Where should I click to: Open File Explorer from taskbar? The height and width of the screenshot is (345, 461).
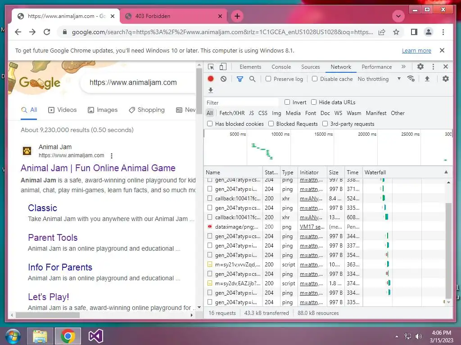[40, 336]
